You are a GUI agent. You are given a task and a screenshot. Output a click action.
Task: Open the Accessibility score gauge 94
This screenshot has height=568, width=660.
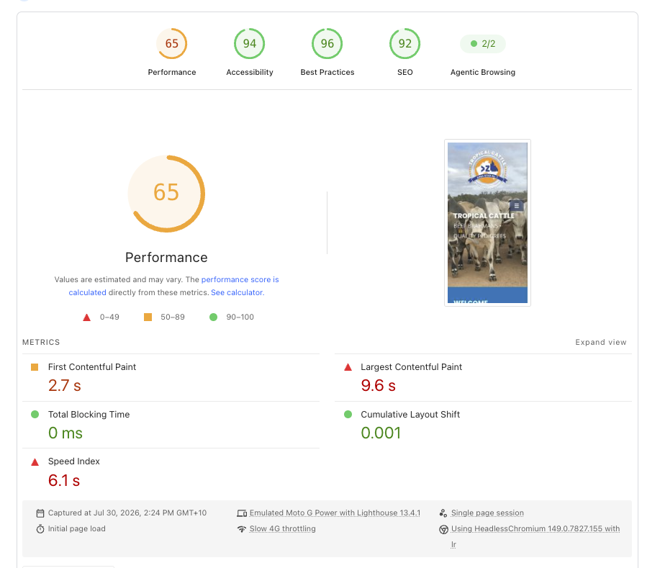click(249, 43)
